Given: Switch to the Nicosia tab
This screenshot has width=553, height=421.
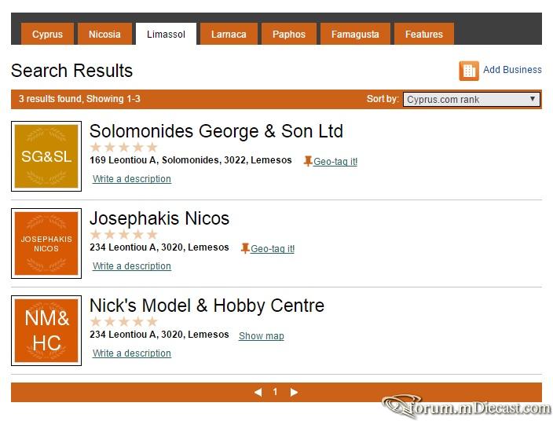Looking at the screenshot, I should click(104, 35).
